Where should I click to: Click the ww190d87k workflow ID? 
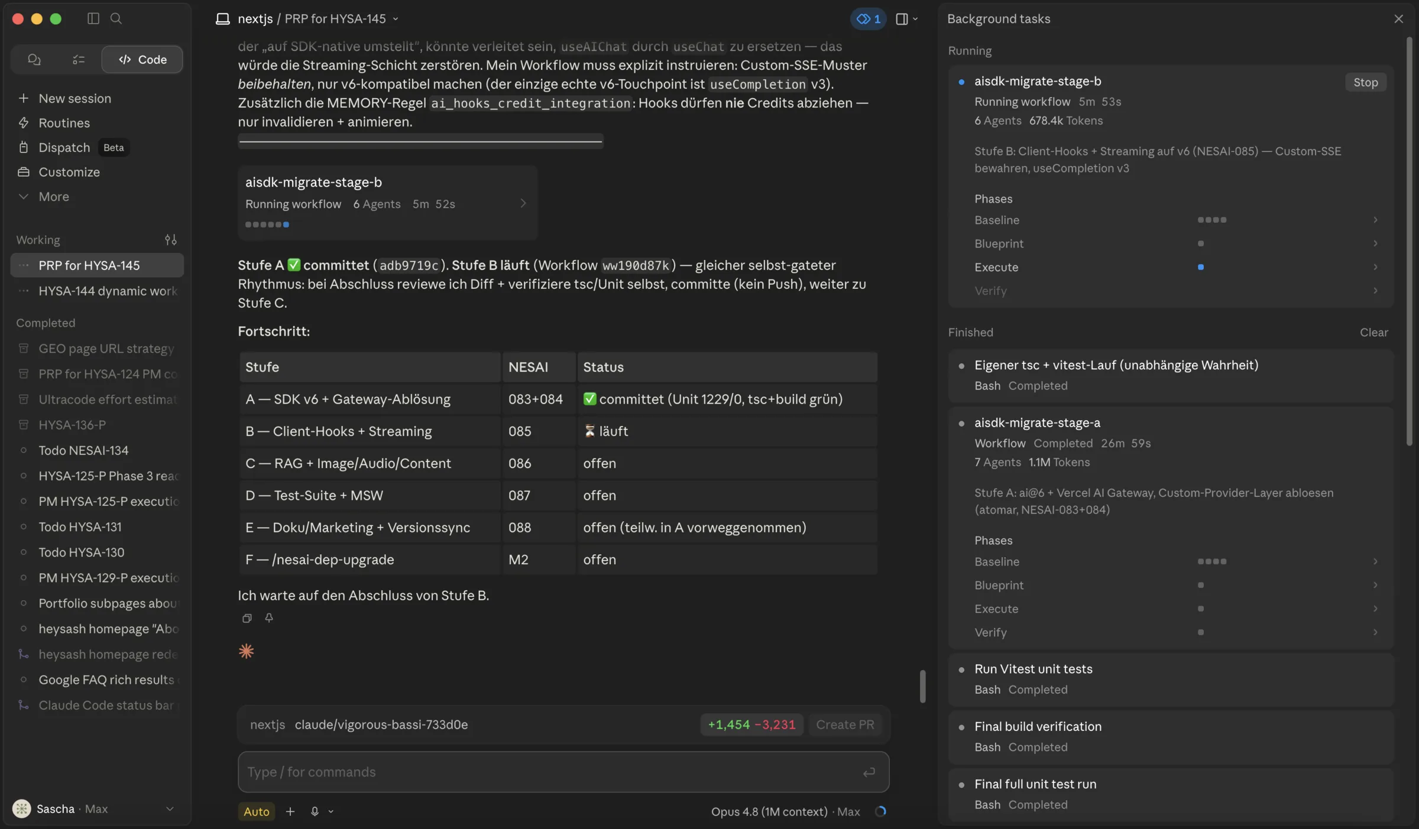[x=636, y=265]
